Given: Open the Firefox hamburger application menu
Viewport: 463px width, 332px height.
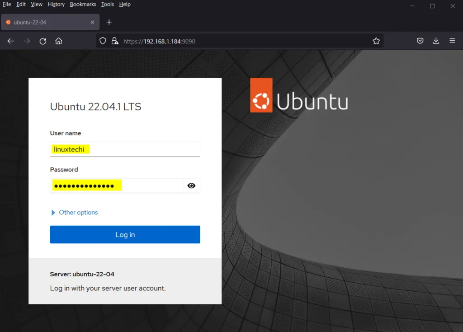Looking at the screenshot, I should [x=452, y=41].
